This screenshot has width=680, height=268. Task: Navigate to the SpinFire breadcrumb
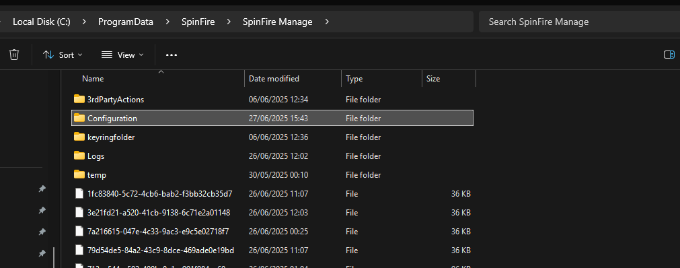coord(198,22)
